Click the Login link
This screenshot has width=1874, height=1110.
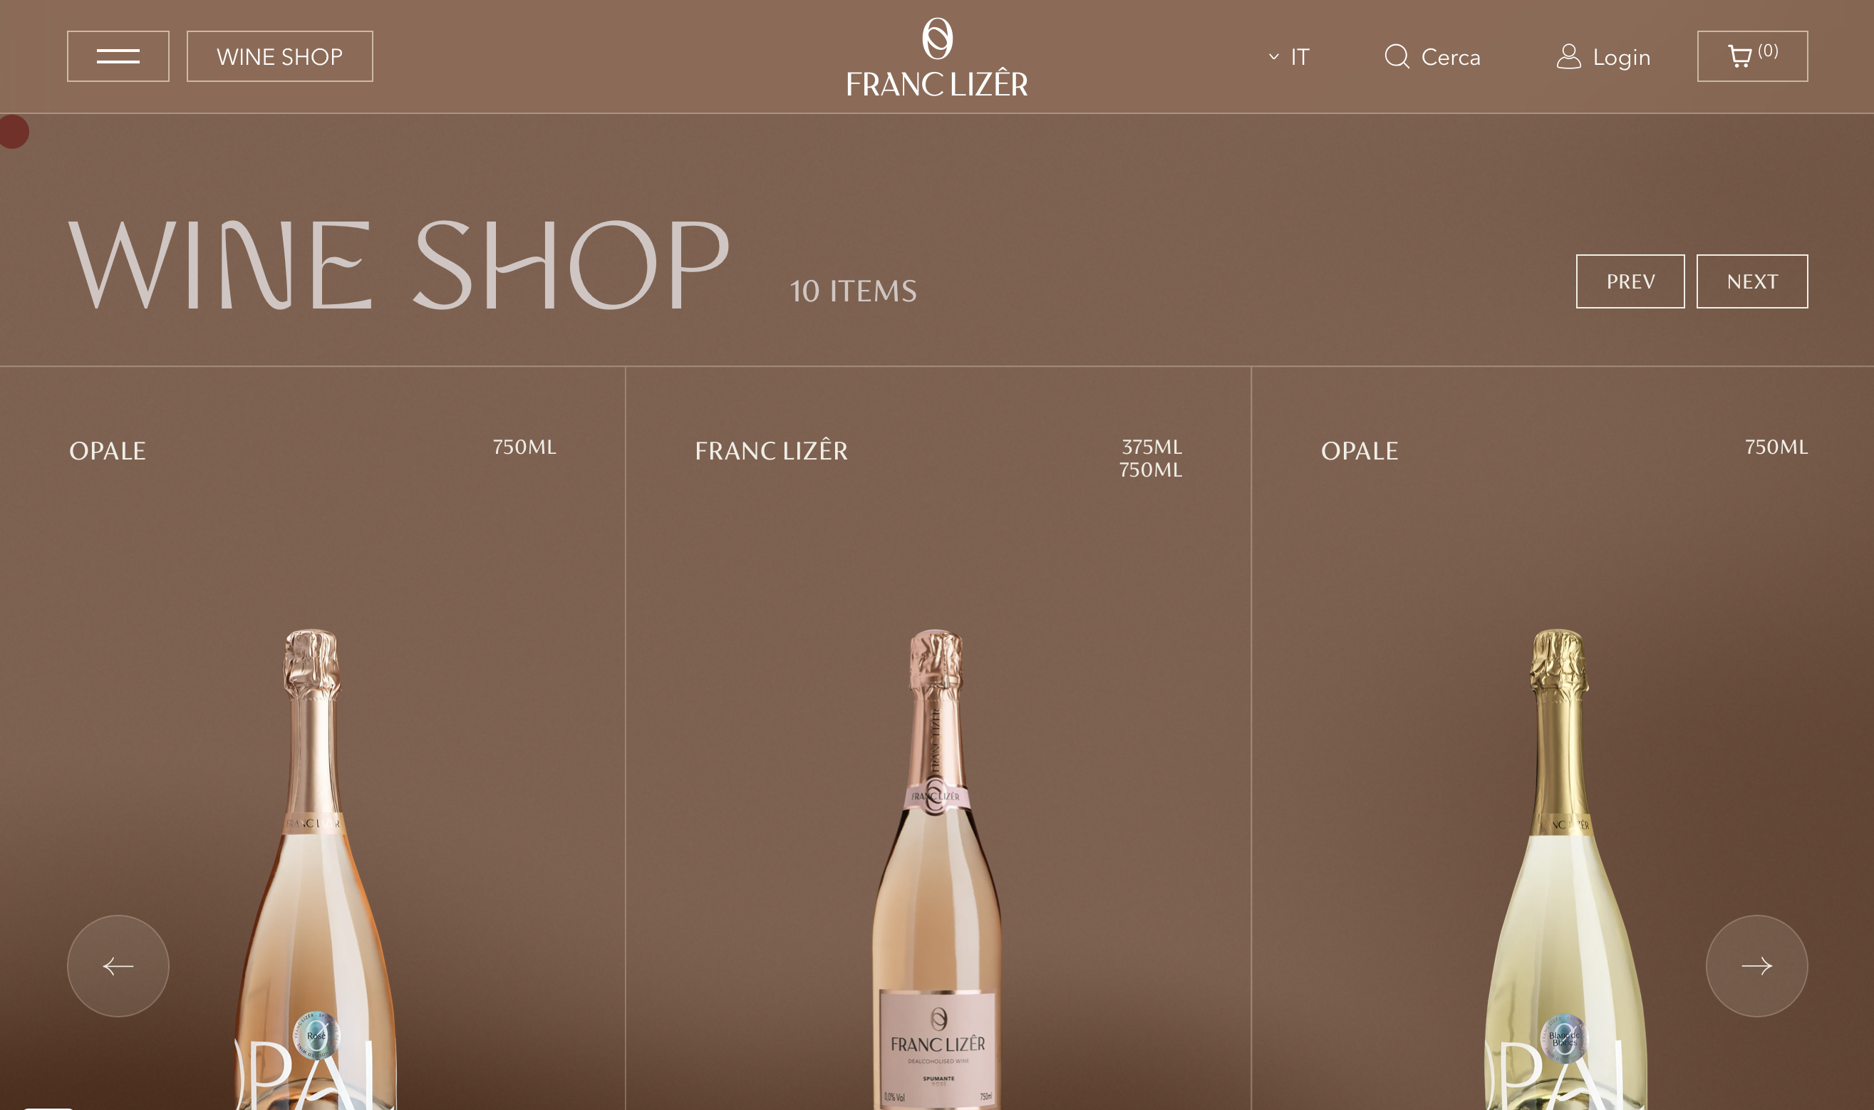point(1621,58)
